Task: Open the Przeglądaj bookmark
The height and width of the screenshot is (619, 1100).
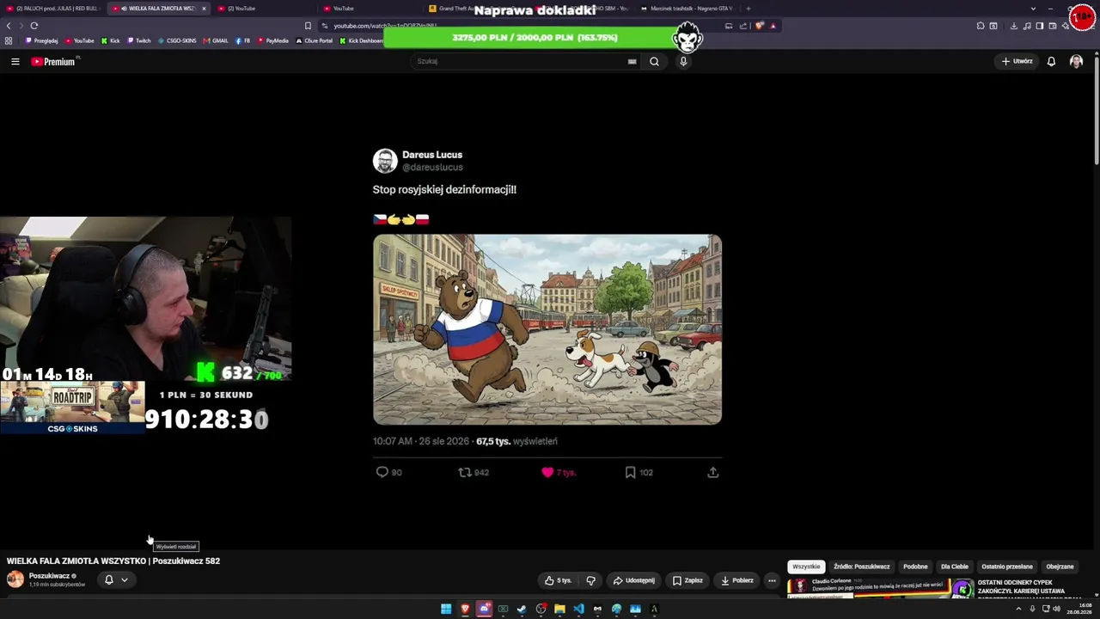Action: tap(42, 40)
